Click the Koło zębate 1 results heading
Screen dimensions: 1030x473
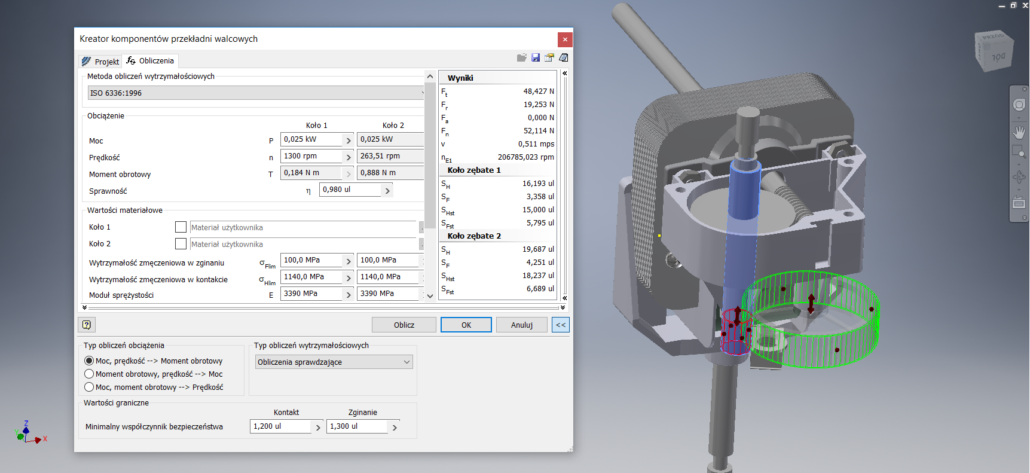(x=474, y=170)
